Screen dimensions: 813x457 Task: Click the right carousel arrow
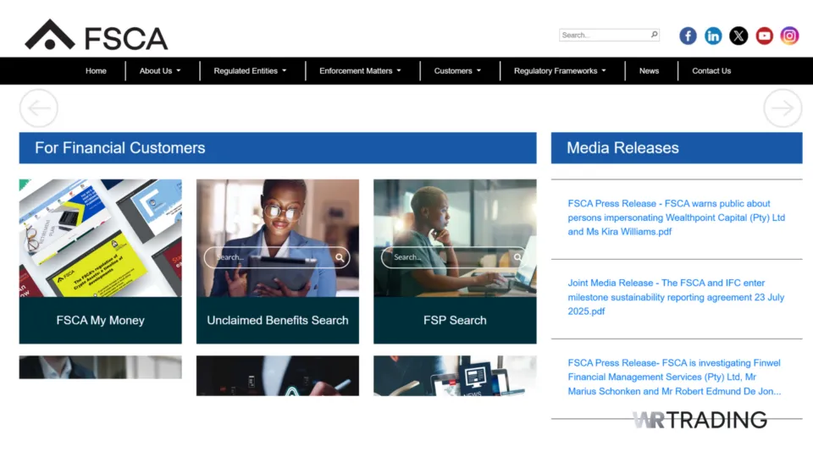point(782,108)
